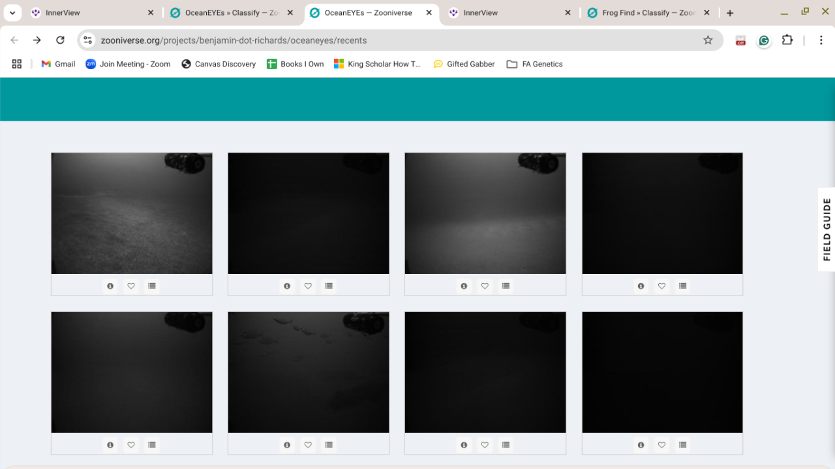Screen dimensions: 835x469
Task: Open info for bottom-row fish school subject
Action: tap(287, 445)
